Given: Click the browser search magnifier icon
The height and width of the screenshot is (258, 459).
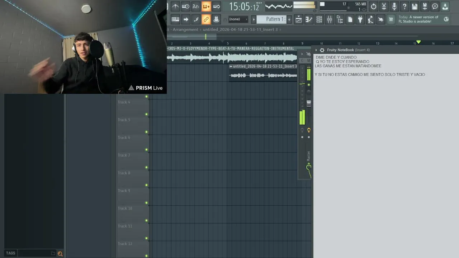Looking at the screenshot, I should [x=60, y=253].
